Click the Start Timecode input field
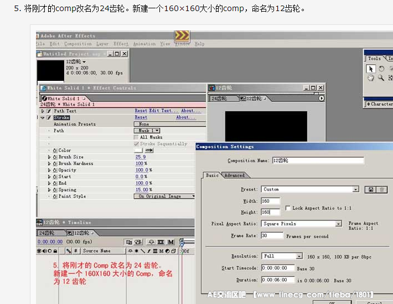 tap(278, 268)
